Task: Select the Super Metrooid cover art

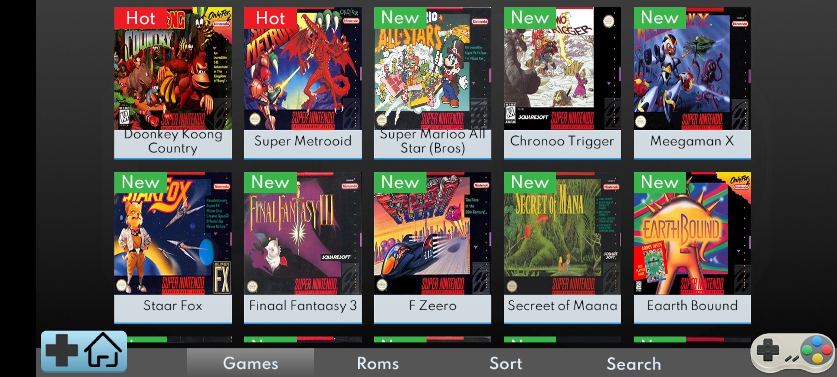Action: tap(303, 69)
